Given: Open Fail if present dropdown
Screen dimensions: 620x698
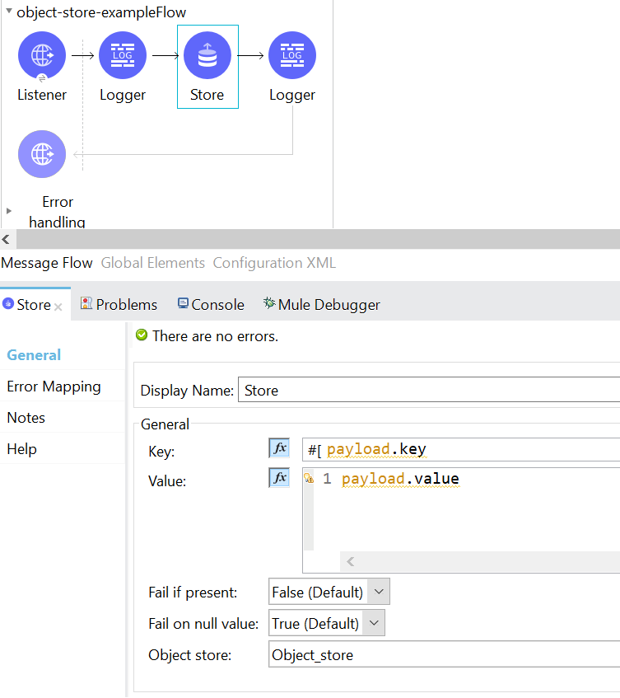Looking at the screenshot, I should pyautogui.click(x=378, y=592).
